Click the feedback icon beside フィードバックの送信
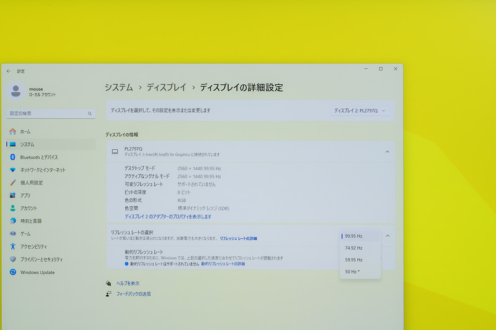 click(108, 293)
